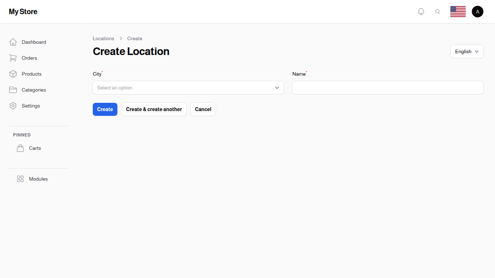The width and height of the screenshot is (495, 278).
Task: Click the My Store heading
Action: tap(23, 11)
